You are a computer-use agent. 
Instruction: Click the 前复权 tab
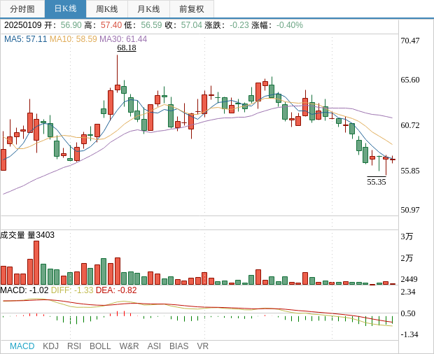tap(192, 9)
